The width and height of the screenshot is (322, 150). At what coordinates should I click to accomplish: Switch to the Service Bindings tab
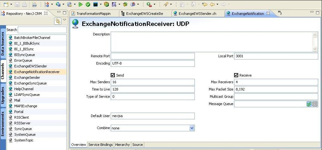tap(100, 145)
